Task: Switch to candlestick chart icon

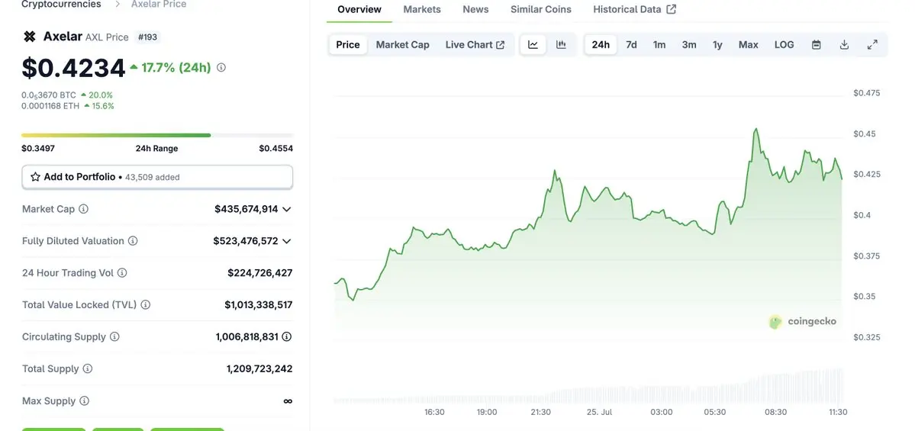Action: coord(561,45)
